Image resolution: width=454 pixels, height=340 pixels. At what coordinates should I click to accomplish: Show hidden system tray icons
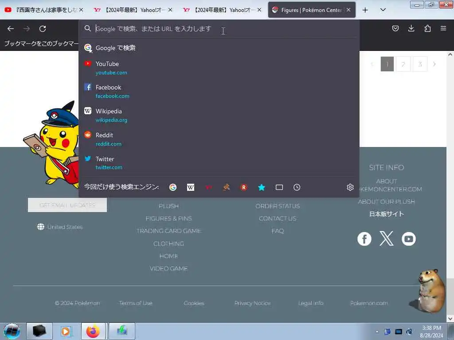(x=377, y=332)
